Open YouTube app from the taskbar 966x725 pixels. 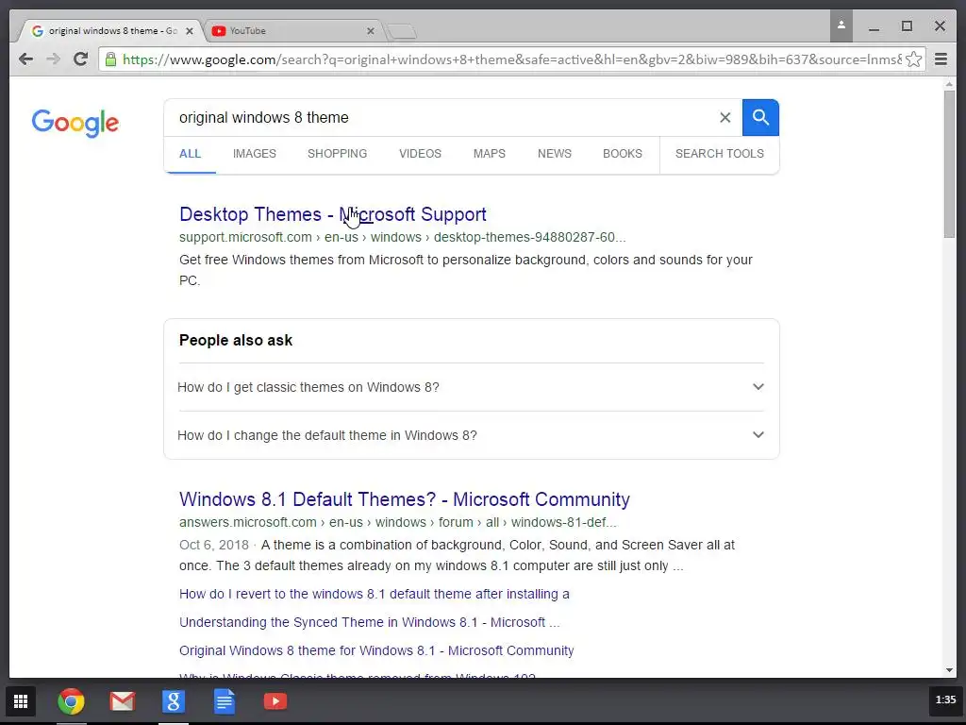tap(275, 701)
